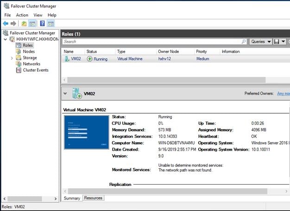Click the Forward arrow toolbar icon
Viewport: 290px width, 211px height.
13,24
